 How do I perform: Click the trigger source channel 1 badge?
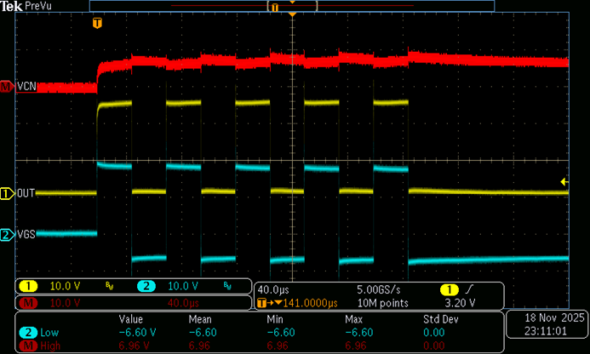[x=450, y=289]
